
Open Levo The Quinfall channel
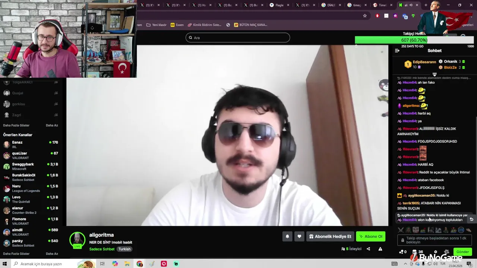click(31, 199)
